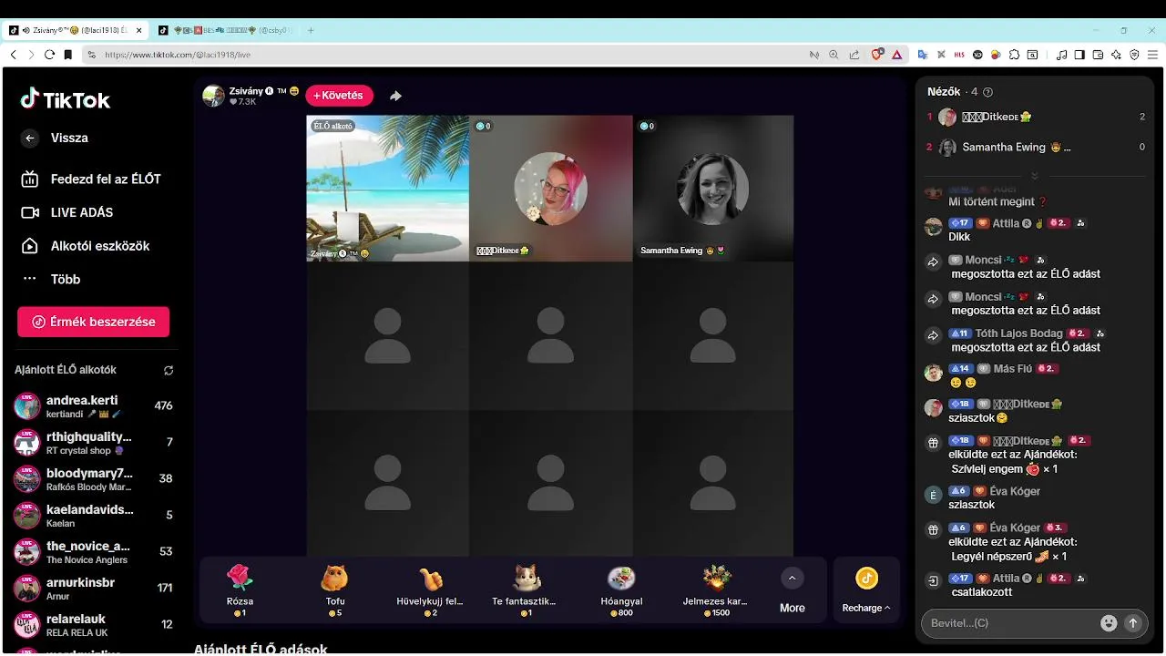
Task: Toggle the browser sidebar panel
Action: pyautogui.click(x=1080, y=55)
